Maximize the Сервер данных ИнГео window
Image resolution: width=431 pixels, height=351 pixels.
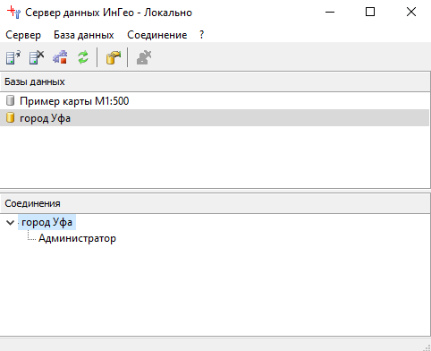tap(370, 13)
